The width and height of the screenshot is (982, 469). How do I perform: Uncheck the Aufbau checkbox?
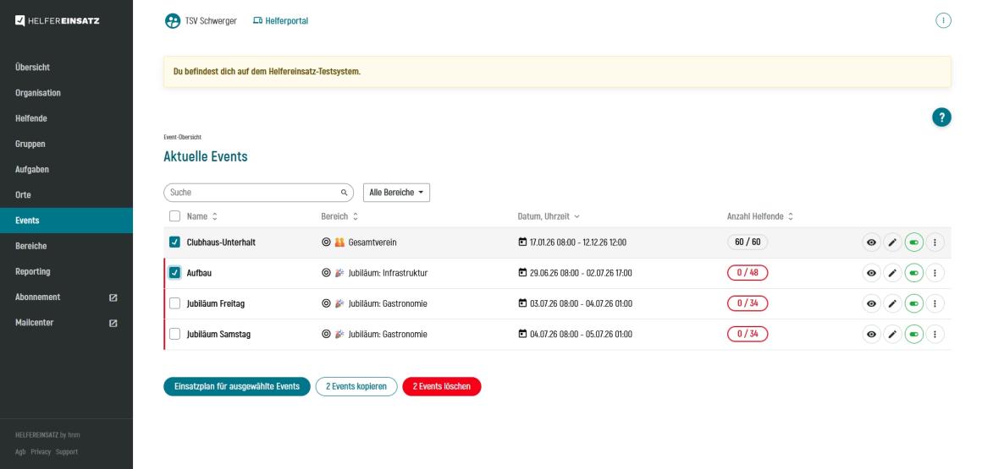click(174, 273)
